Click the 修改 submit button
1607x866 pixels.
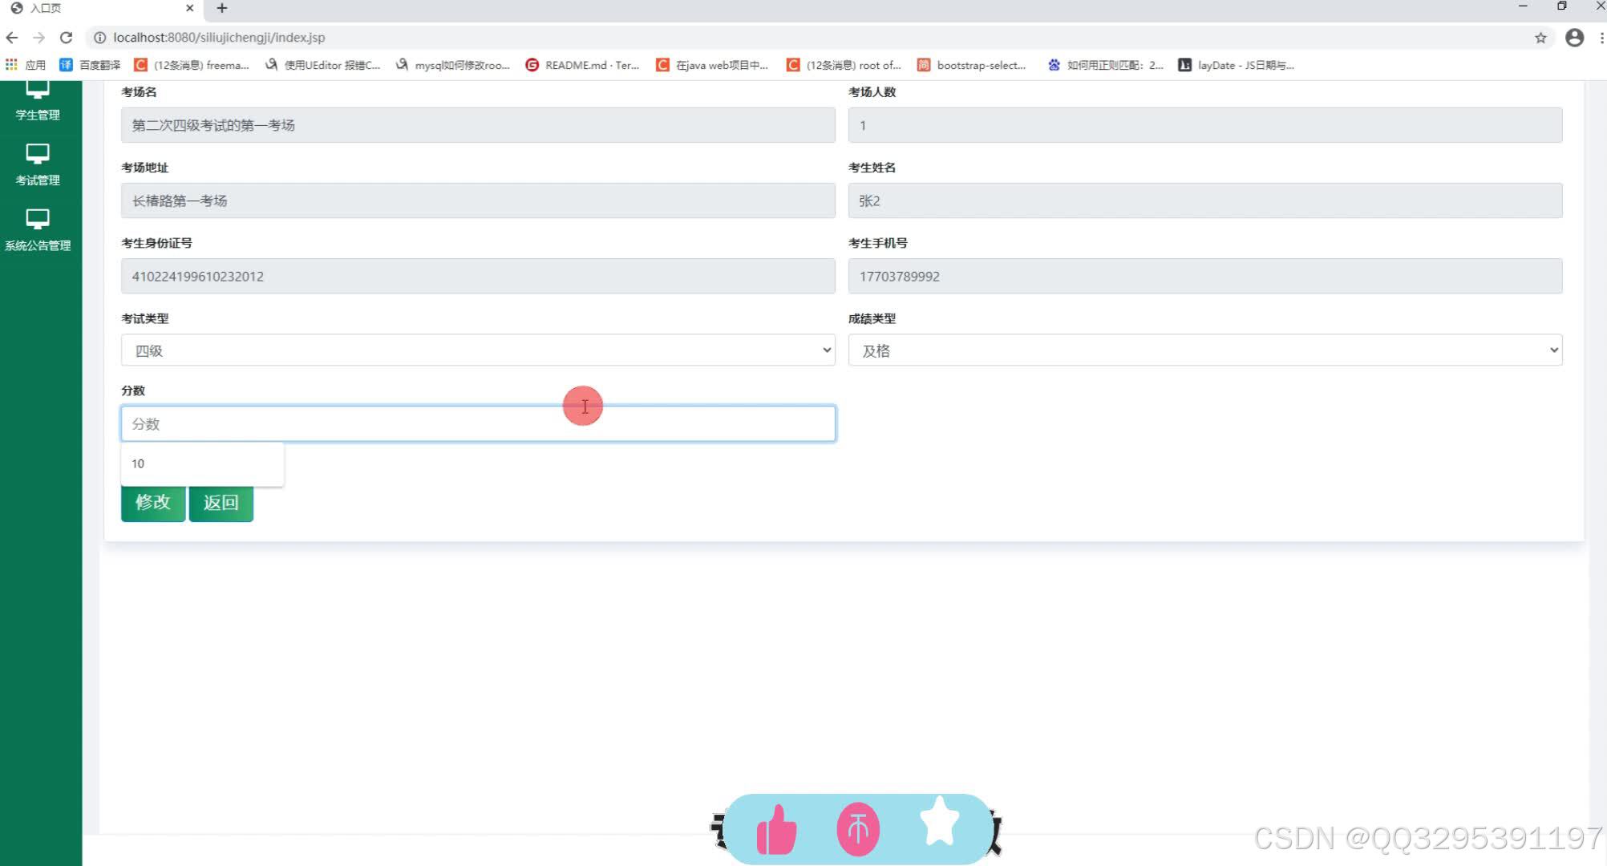click(153, 503)
